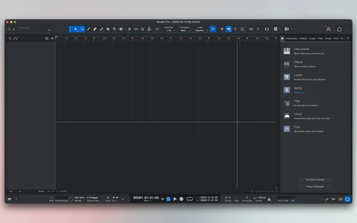The width and height of the screenshot is (357, 223).
Task: Toggle the Loop playback button
Action: tap(190, 199)
